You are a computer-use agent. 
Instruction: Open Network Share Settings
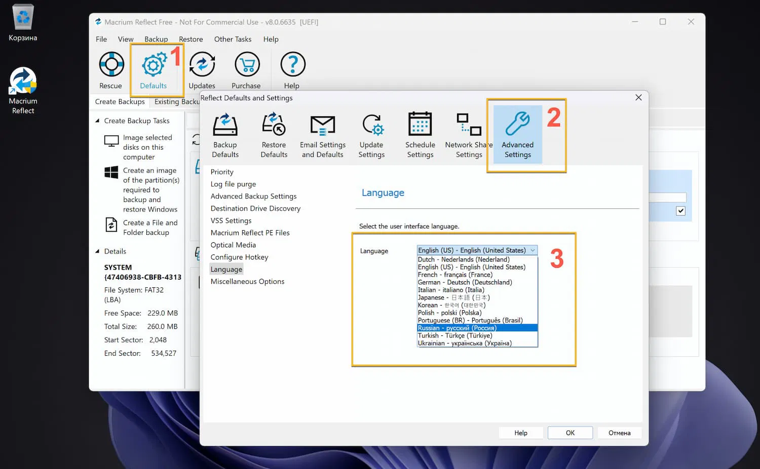[469, 135]
